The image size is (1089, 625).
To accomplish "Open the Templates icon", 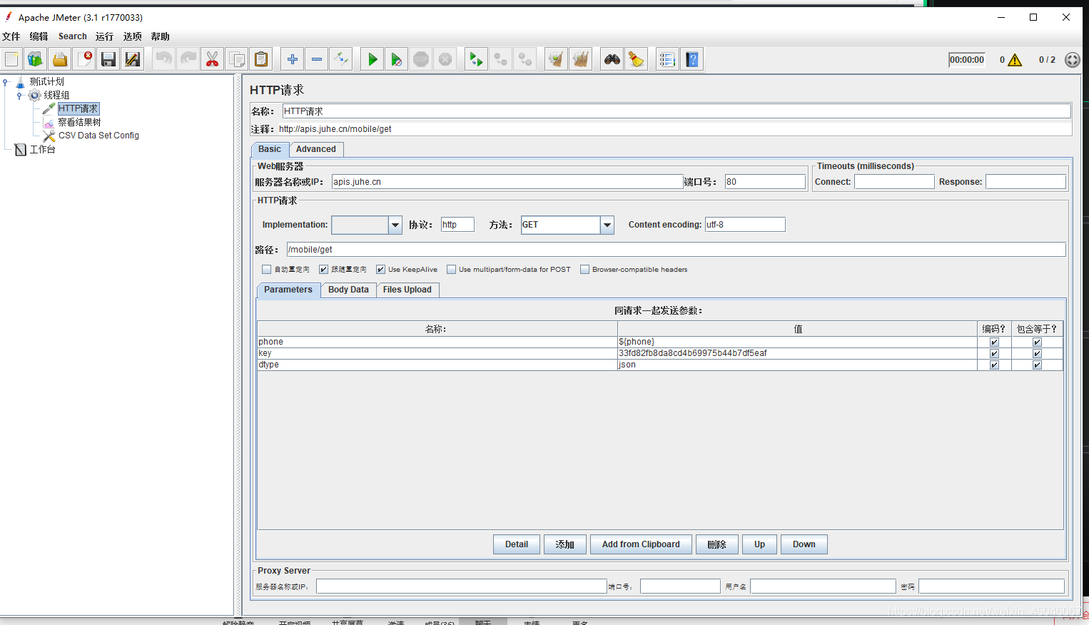I will tap(36, 59).
